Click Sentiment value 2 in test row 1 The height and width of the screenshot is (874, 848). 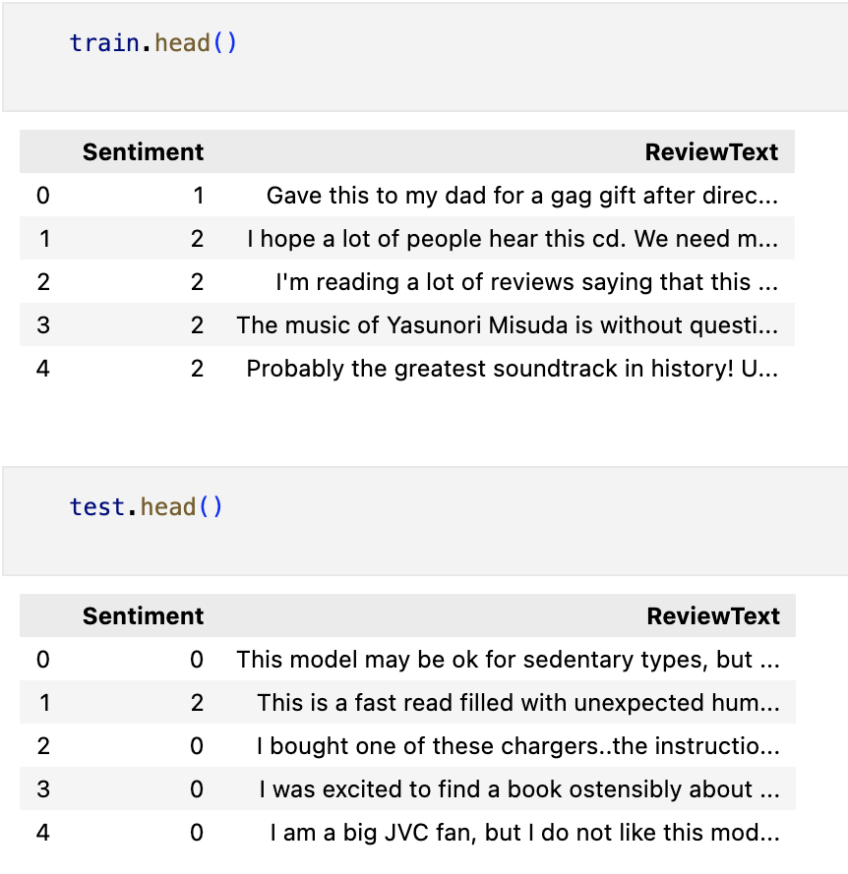[197, 703]
